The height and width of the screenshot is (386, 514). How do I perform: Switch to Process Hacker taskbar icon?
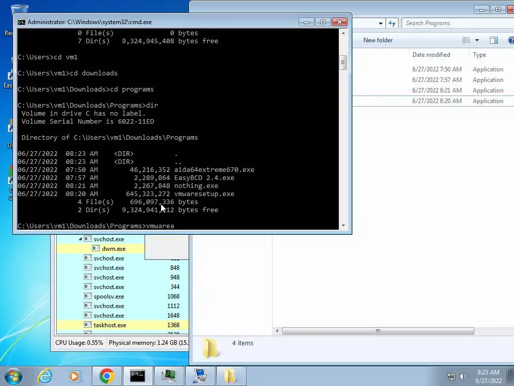point(169,376)
